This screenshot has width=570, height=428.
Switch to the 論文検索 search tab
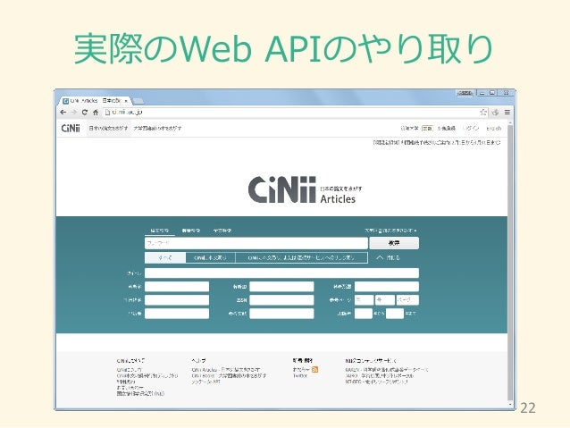click(160, 231)
